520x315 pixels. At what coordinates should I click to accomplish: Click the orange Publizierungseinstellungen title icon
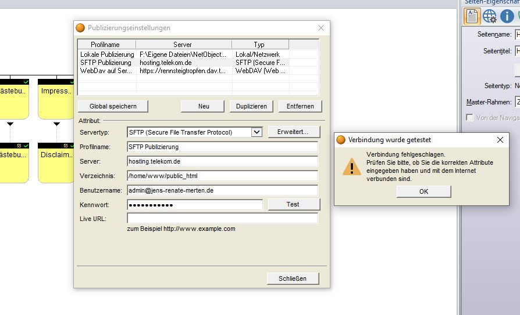pyautogui.click(x=80, y=28)
